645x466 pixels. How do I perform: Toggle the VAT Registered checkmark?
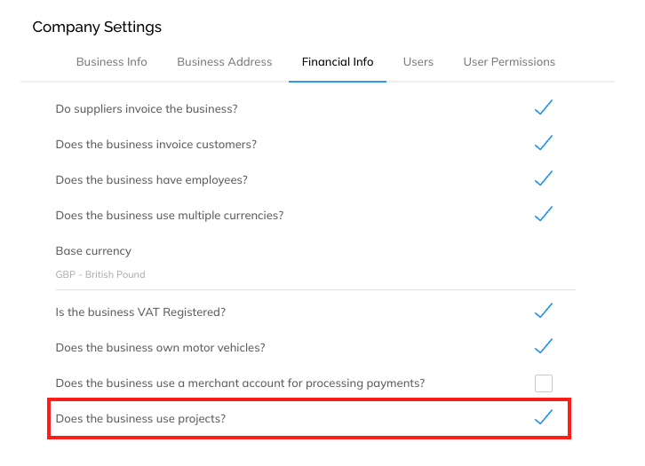coord(544,311)
